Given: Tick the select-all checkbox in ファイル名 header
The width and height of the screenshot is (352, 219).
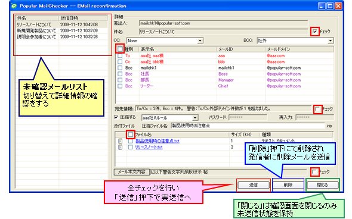Looking at the screenshot, I should 131,134.
